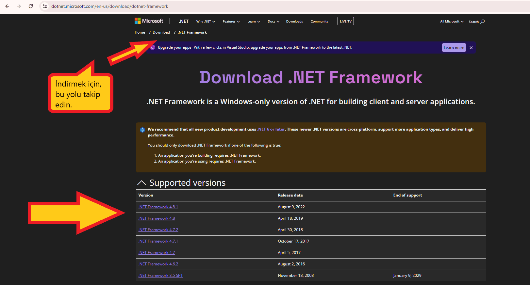Viewport: 530px width, 285px height.
Task: Go back with the browser back arrow
Action: coord(7,6)
